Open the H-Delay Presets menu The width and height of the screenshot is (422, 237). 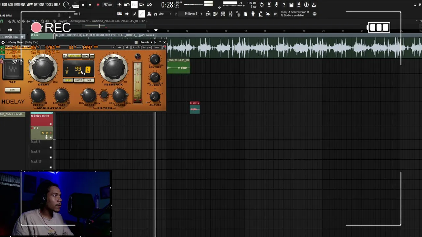(145, 42)
